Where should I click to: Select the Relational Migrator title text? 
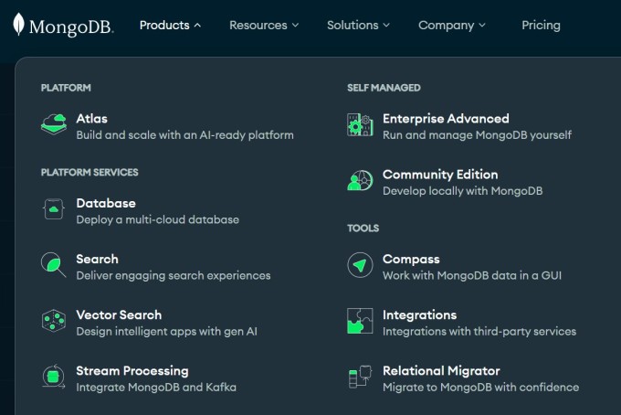[x=441, y=370]
